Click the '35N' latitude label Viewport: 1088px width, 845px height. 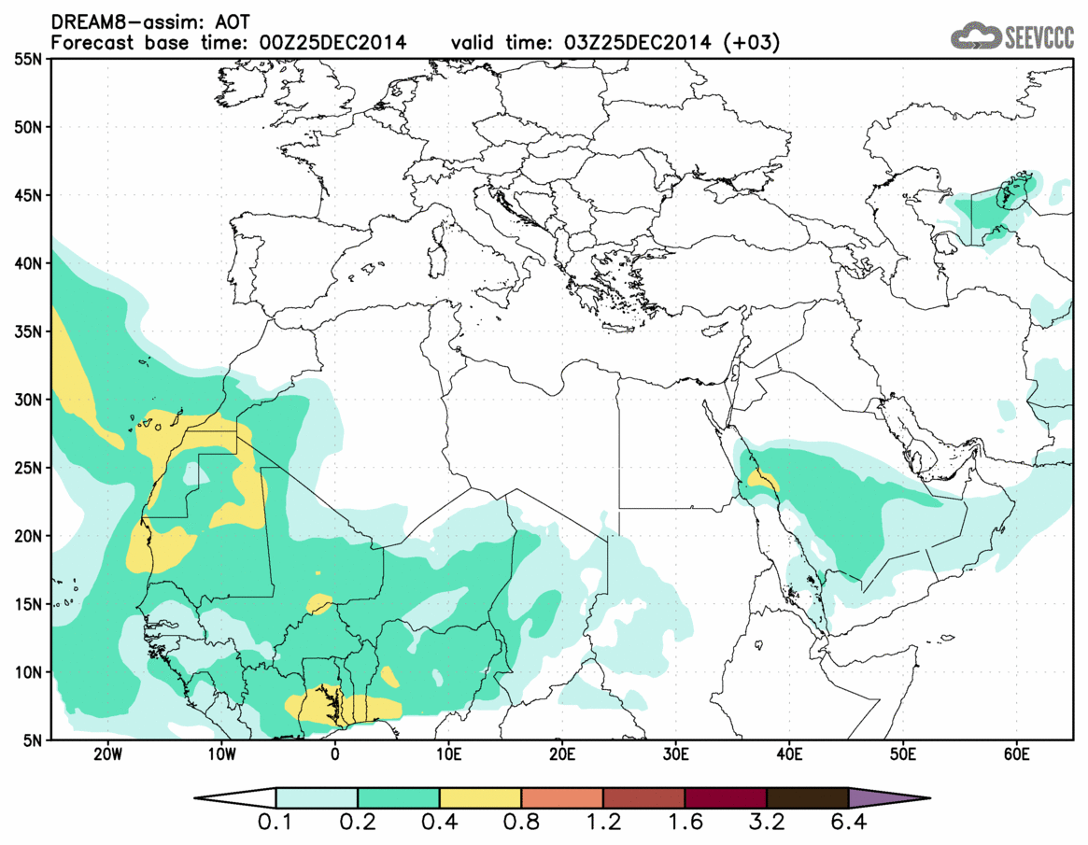point(28,331)
